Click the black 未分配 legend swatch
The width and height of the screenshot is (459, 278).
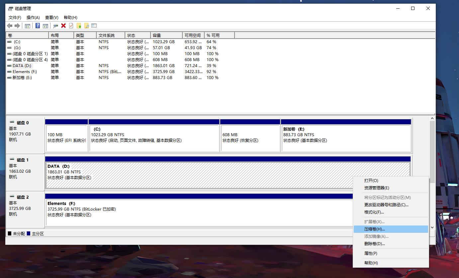[x=10, y=234]
